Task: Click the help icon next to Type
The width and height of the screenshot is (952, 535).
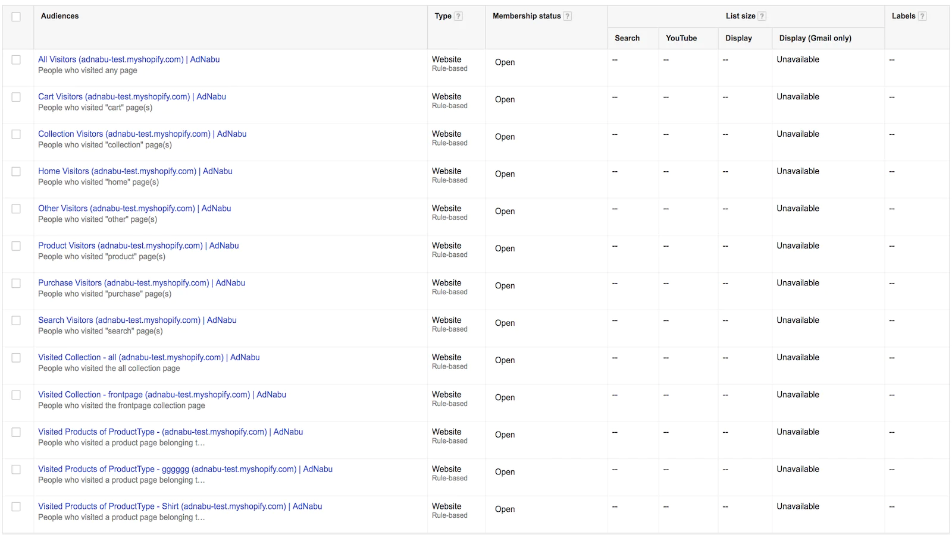Action: click(x=458, y=17)
